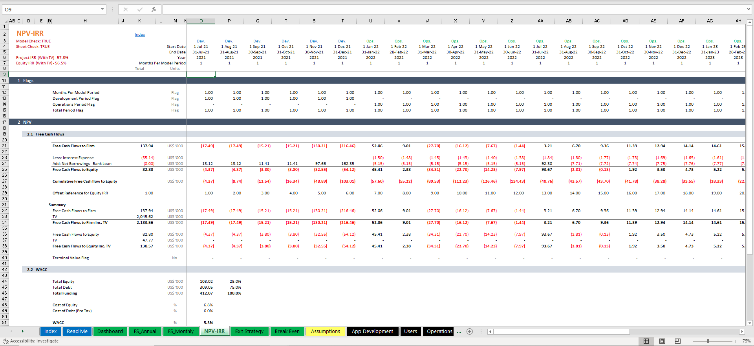Click the TV total 2,045.62 cell
The height and width of the screenshot is (346, 754).
coord(145,217)
